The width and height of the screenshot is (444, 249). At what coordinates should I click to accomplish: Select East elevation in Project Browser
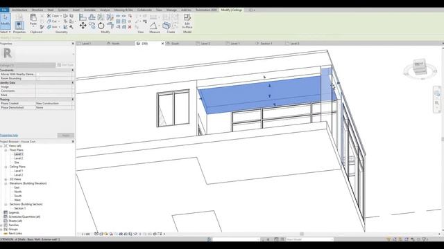(17, 187)
